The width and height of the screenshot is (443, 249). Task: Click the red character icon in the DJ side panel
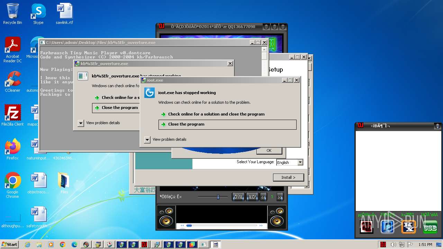point(366,227)
